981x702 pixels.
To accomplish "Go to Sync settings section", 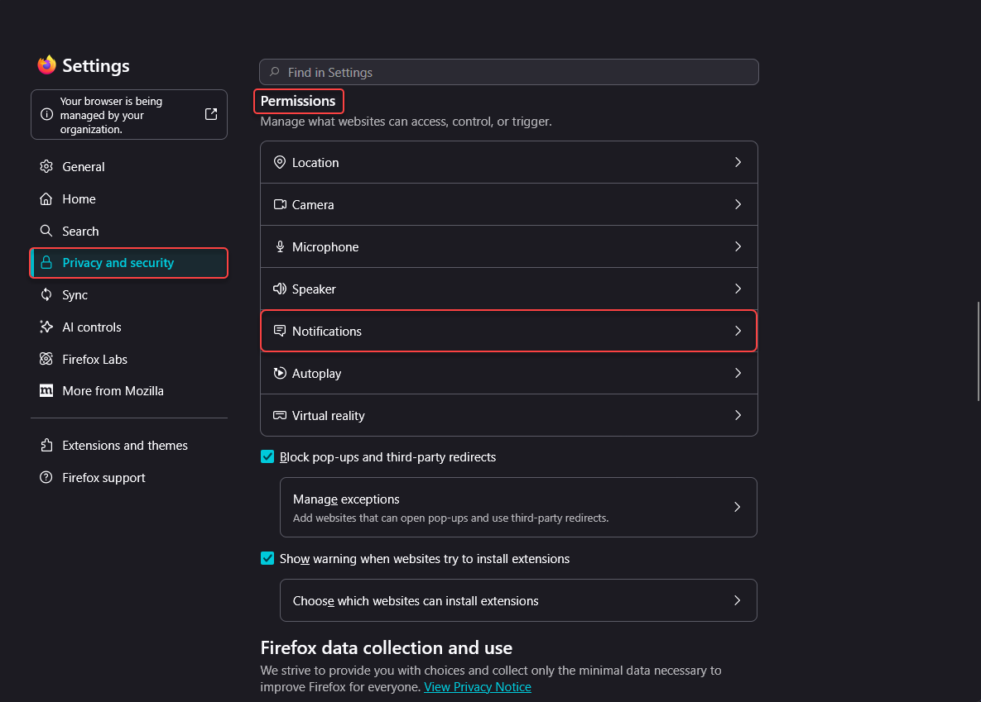I will [129, 294].
